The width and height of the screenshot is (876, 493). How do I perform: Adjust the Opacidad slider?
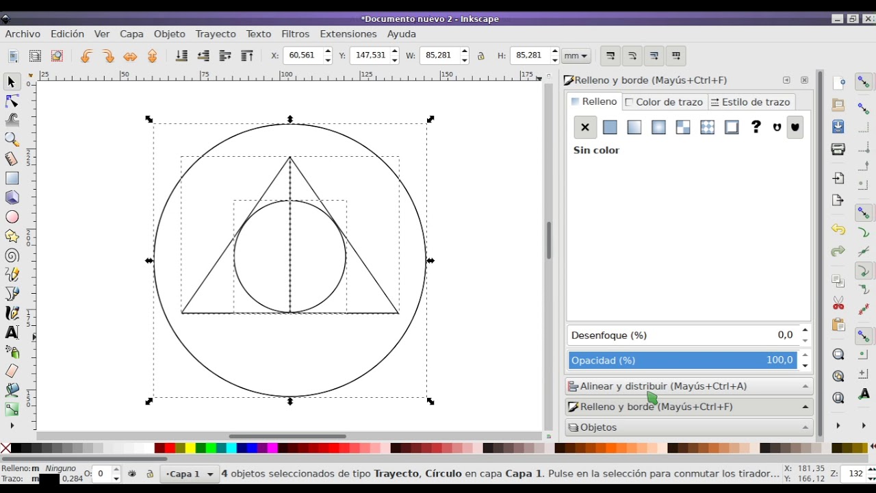682,360
